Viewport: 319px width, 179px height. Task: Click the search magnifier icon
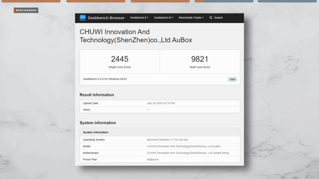coord(211,18)
